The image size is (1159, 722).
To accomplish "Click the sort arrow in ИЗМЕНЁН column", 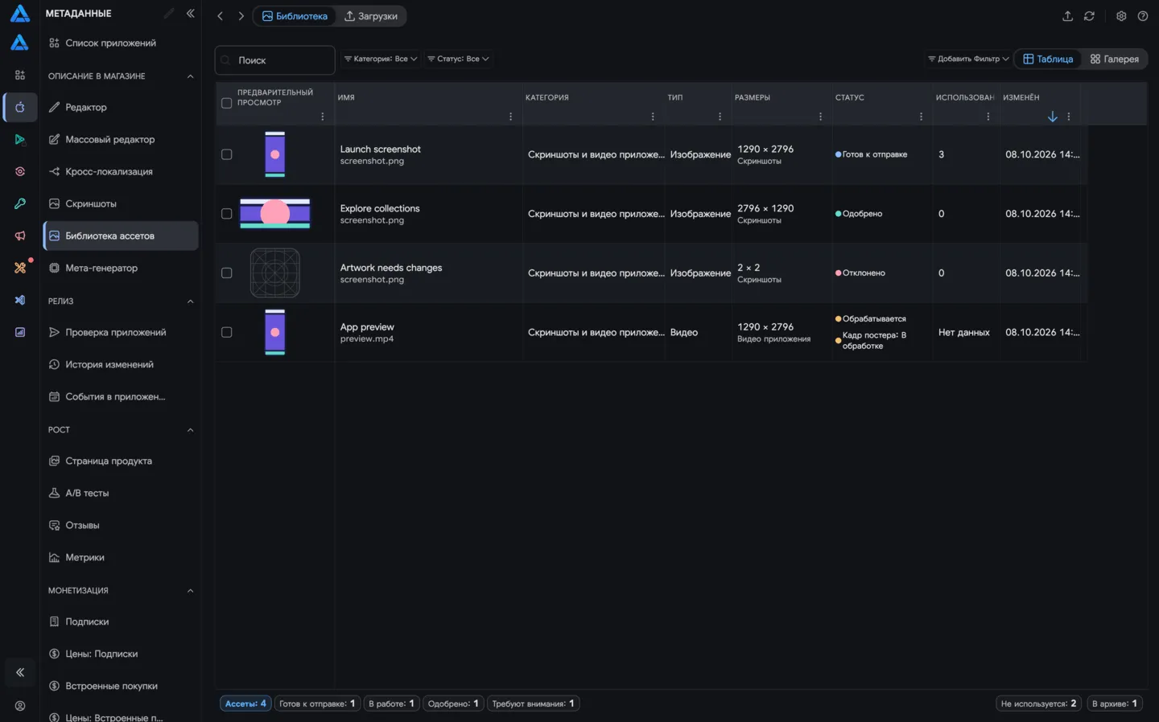I will (1052, 117).
